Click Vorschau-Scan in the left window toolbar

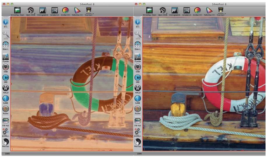point(17,11)
